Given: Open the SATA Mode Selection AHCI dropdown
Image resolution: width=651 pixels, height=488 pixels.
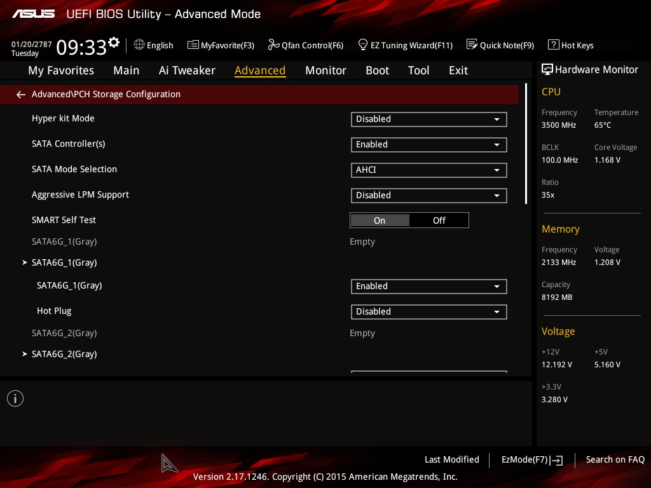Looking at the screenshot, I should pos(429,170).
